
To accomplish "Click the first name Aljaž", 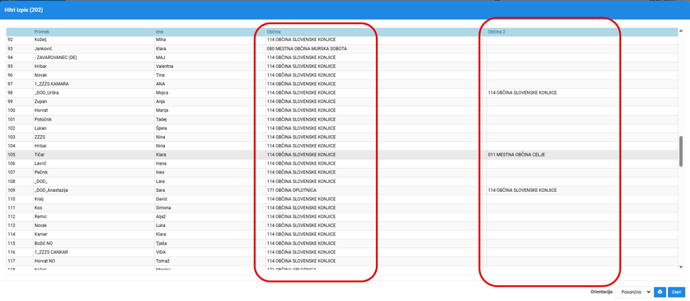I will (162, 216).
